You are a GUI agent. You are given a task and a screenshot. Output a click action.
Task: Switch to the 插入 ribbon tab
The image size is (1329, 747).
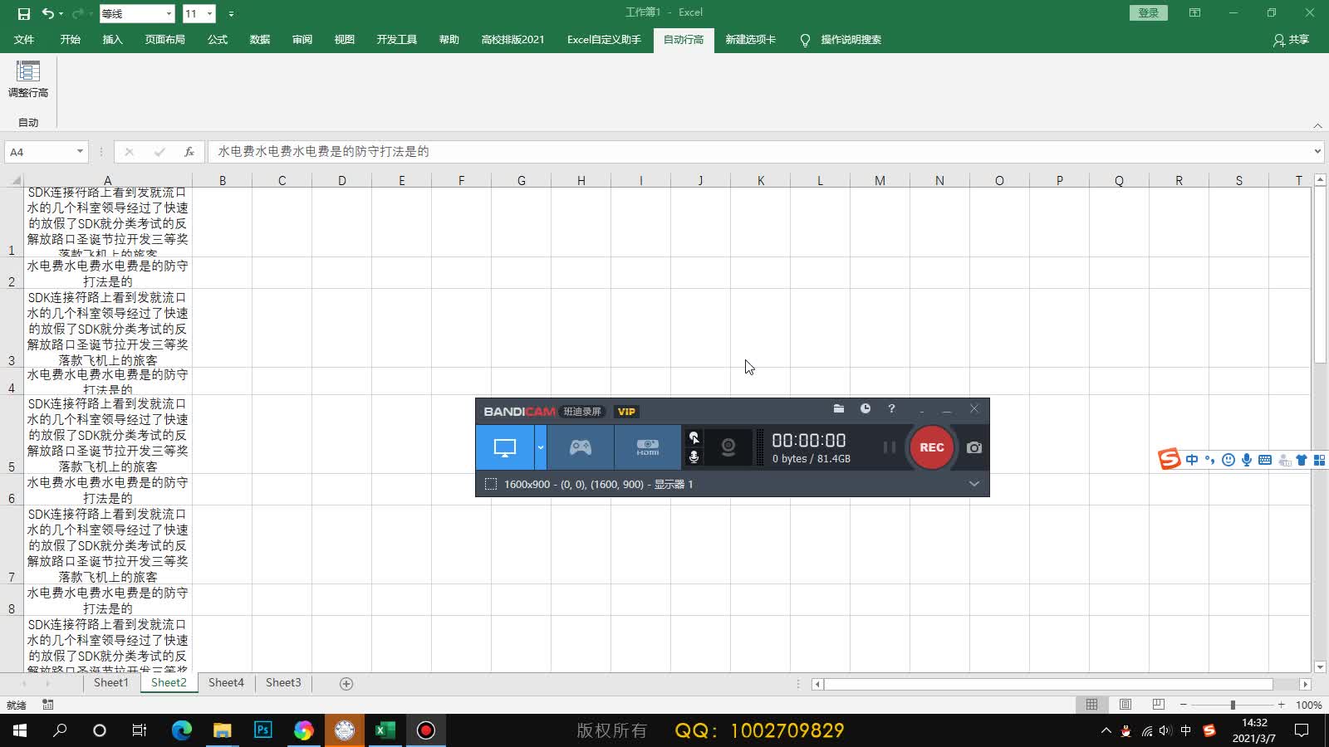(112, 40)
